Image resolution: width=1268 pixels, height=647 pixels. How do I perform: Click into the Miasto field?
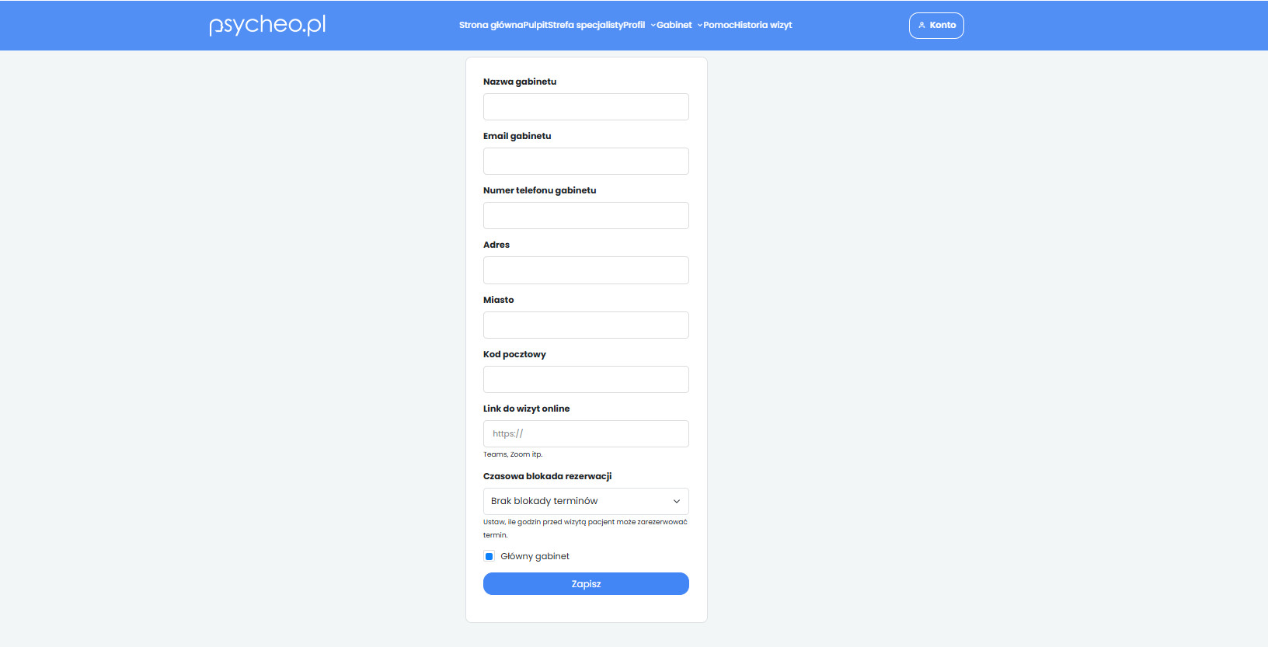(x=586, y=325)
